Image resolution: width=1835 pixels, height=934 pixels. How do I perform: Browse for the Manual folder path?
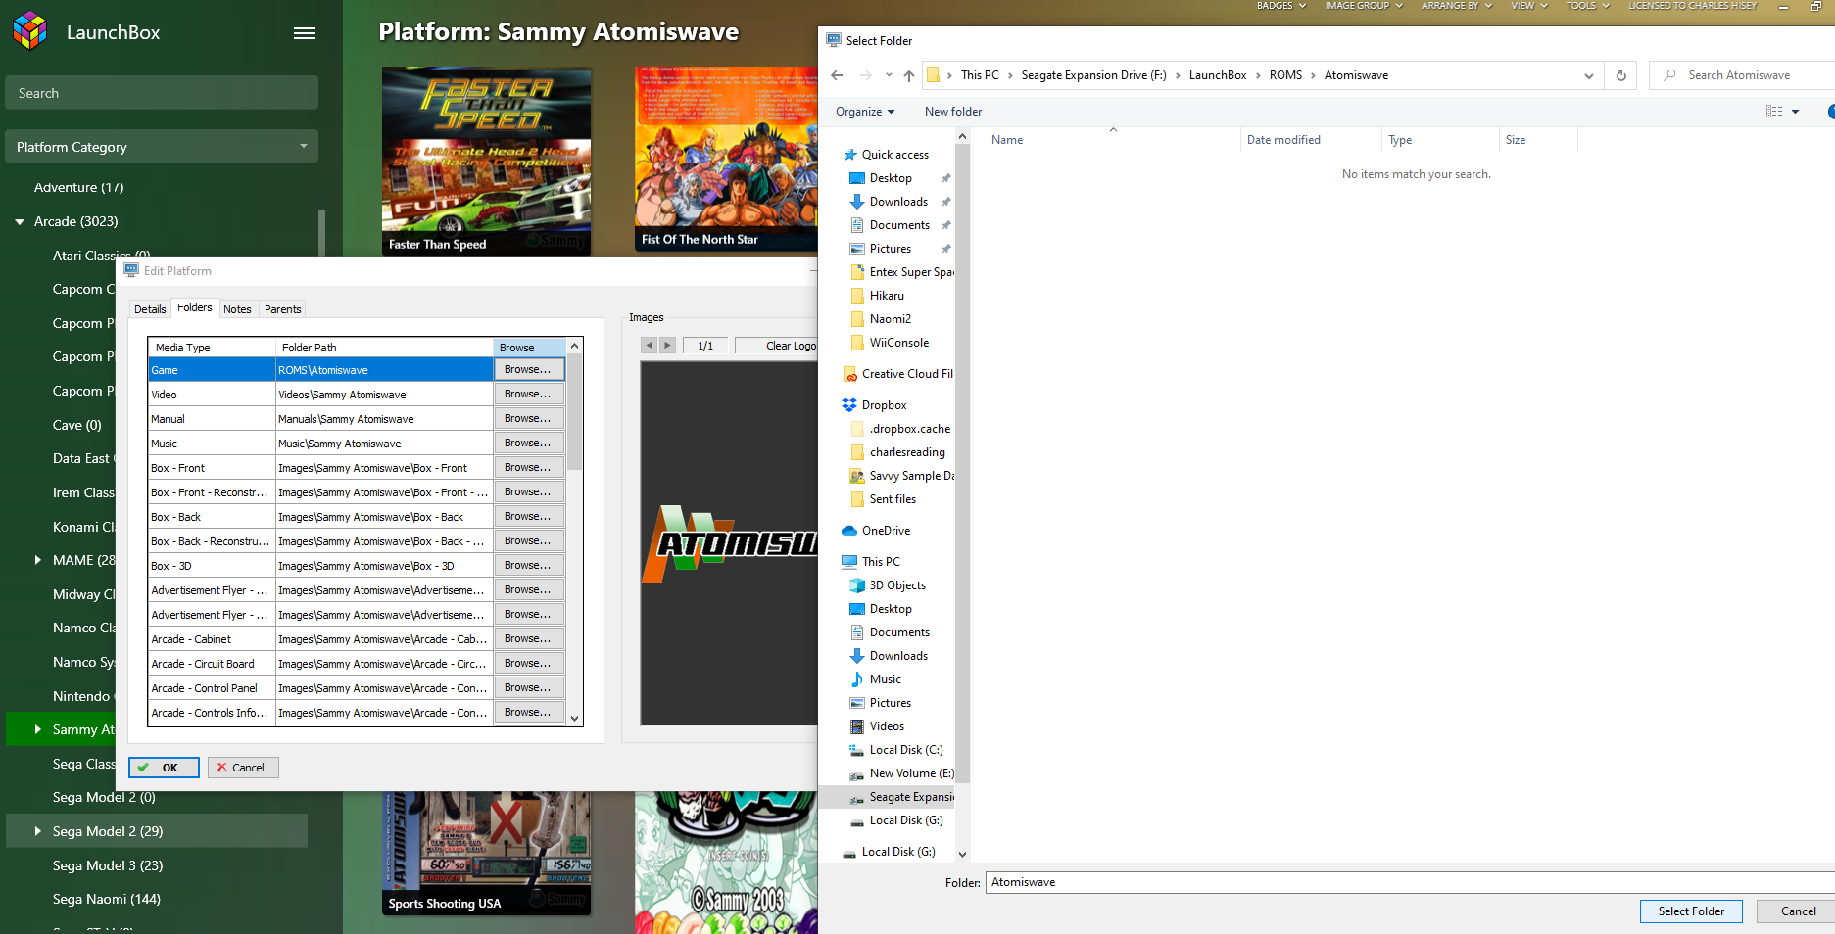point(529,419)
